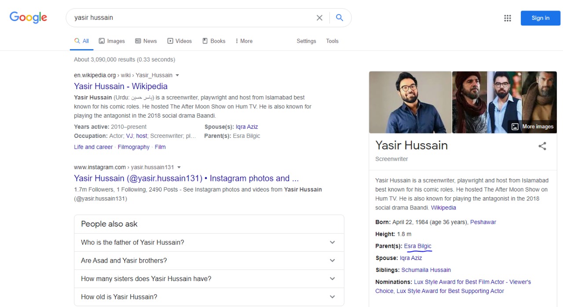Switch to the Books tab
Screen dimensions: 563x307
click(x=214, y=41)
